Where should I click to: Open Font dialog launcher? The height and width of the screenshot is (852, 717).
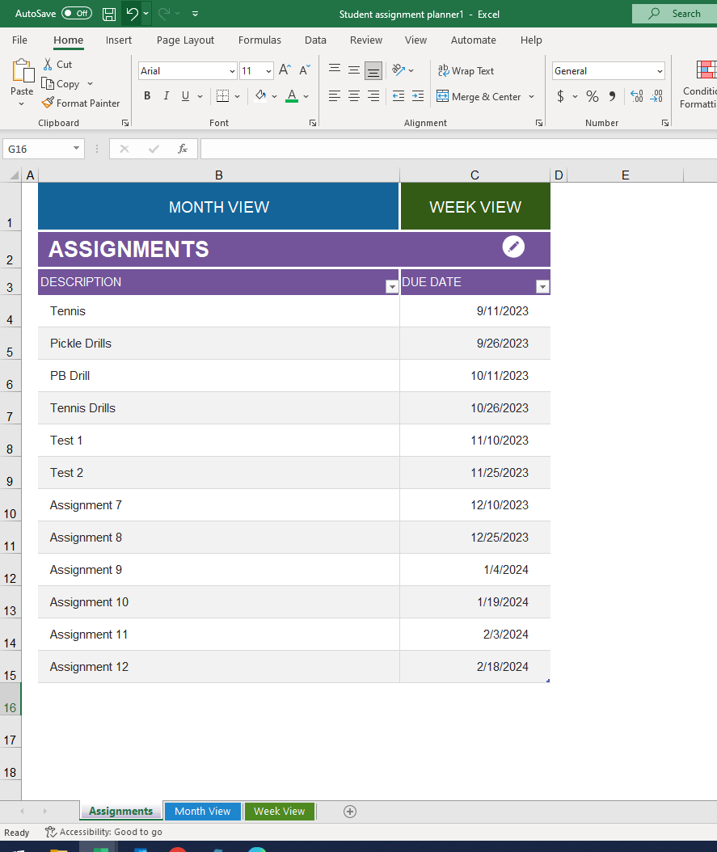(313, 123)
